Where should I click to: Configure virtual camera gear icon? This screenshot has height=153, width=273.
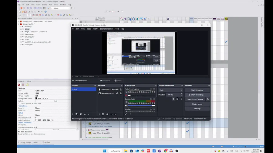(x=207, y=99)
